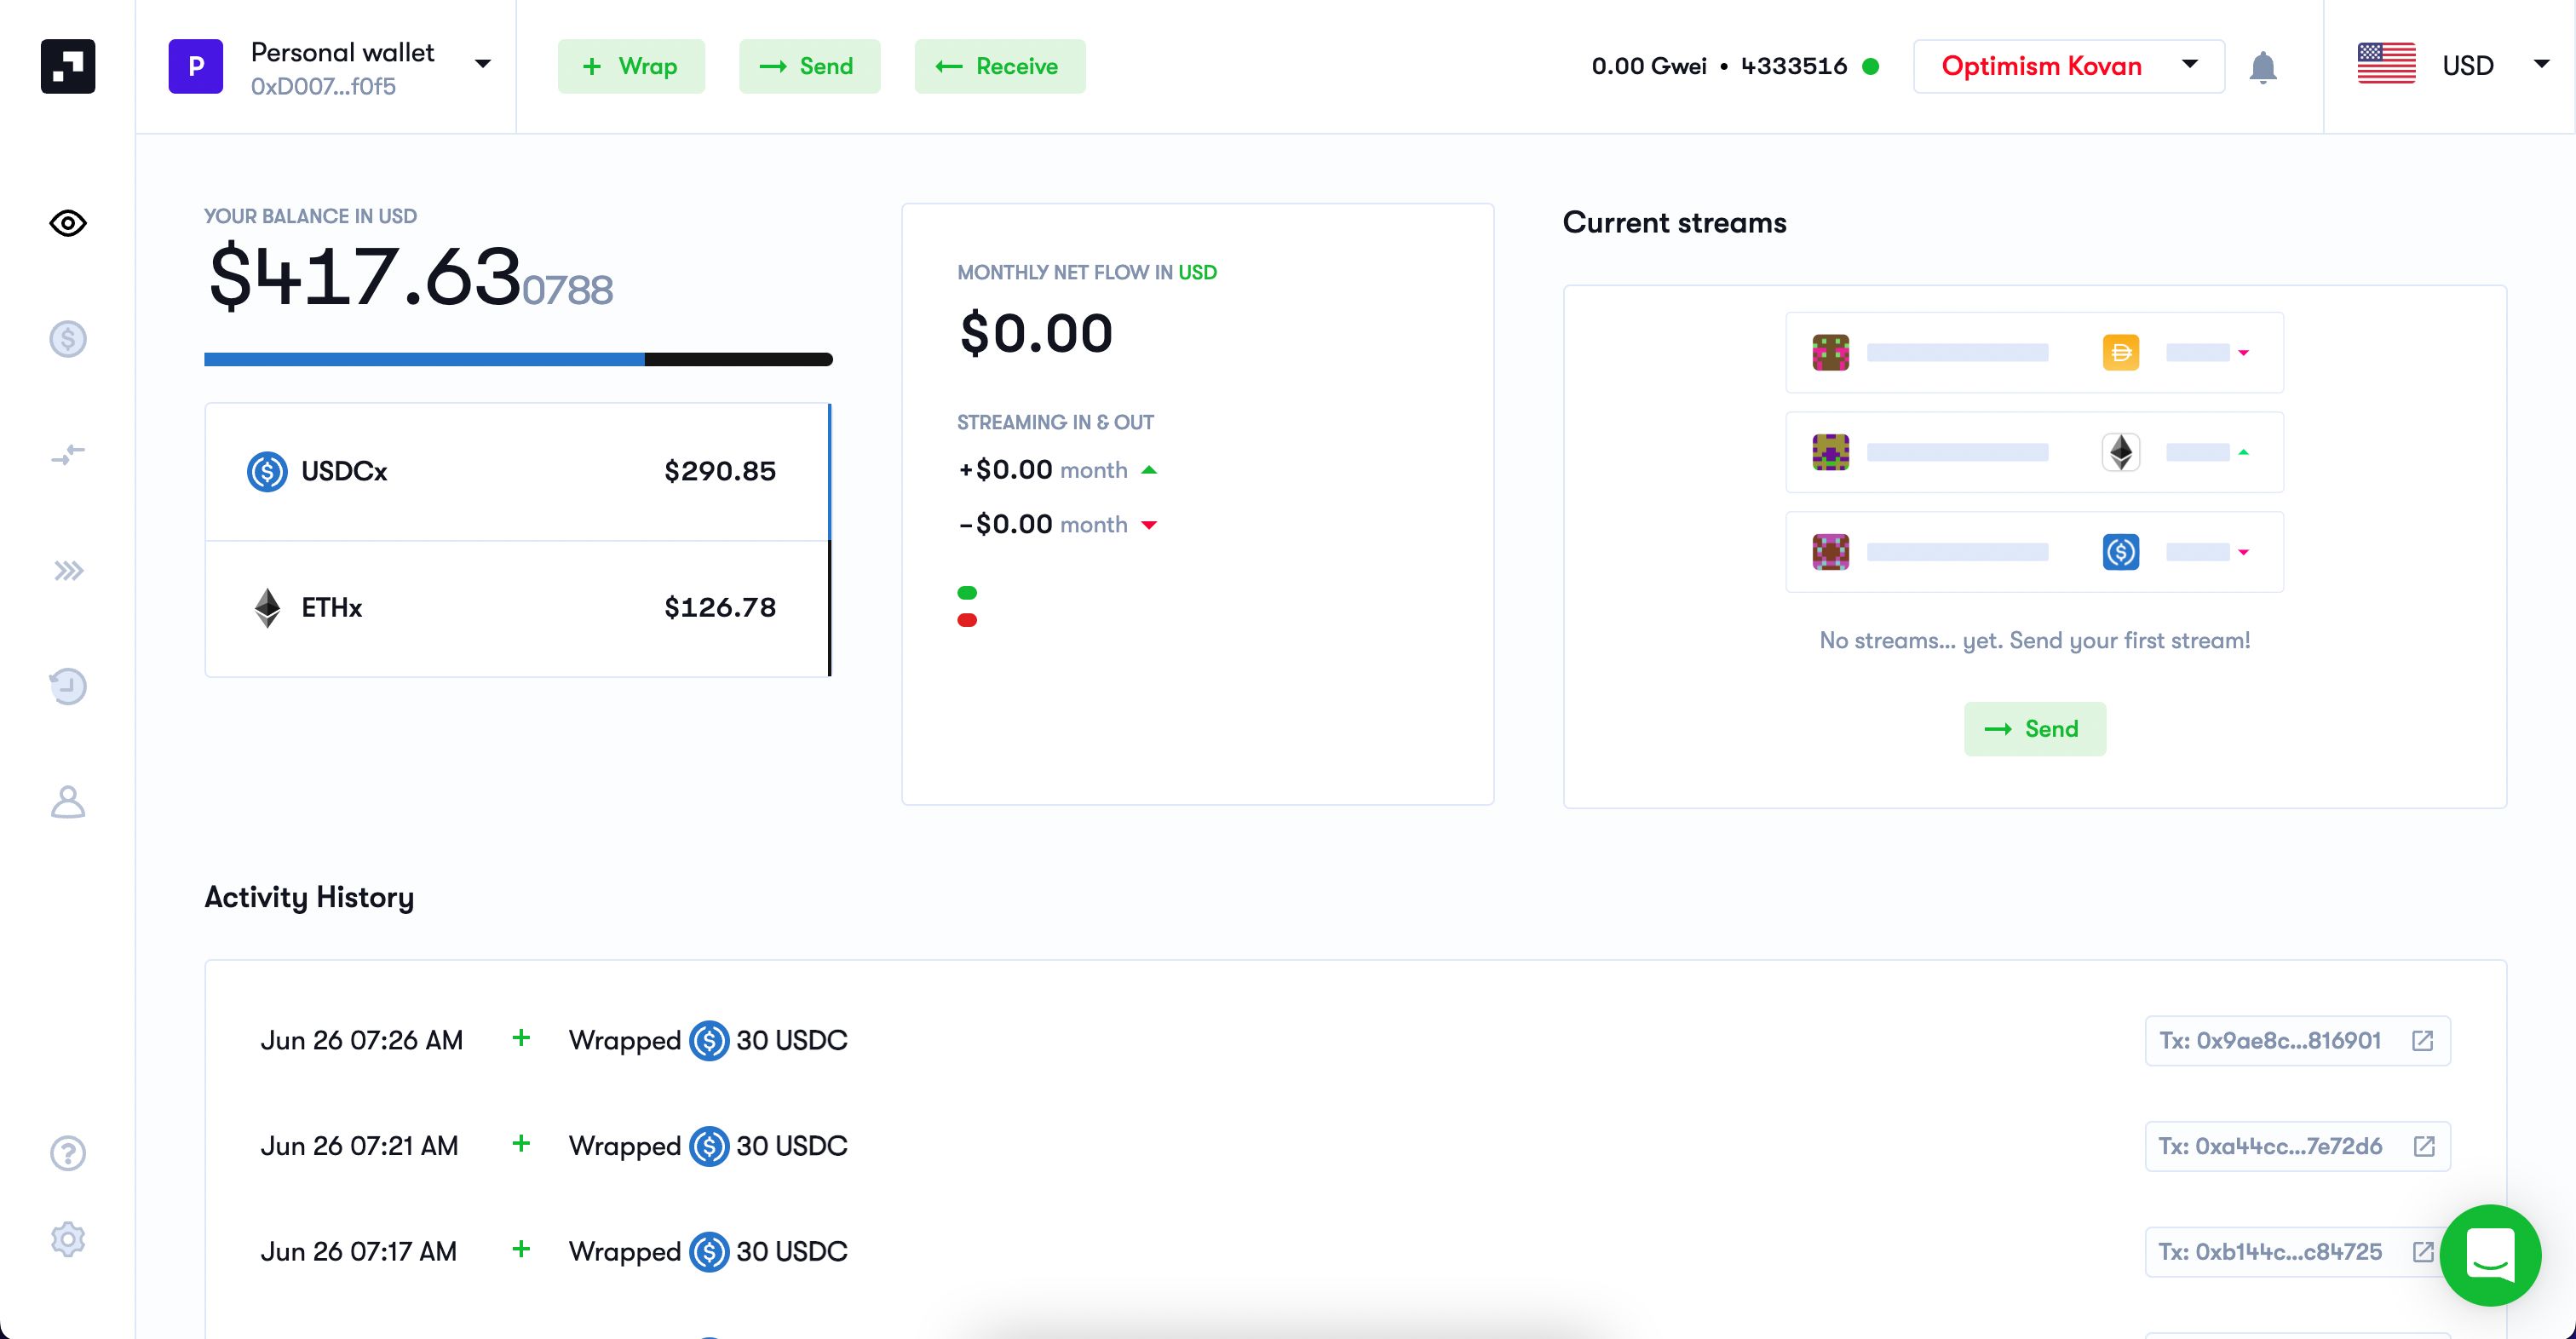Open external link for Tx 0xb144c...c84725
This screenshot has height=1339, width=2576.
[2422, 1252]
